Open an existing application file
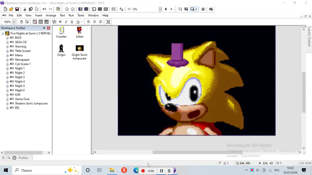 (11, 9)
